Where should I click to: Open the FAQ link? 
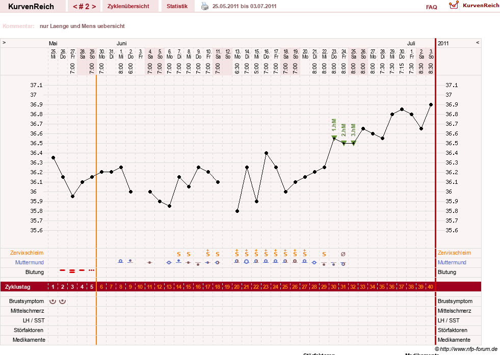[x=431, y=7]
